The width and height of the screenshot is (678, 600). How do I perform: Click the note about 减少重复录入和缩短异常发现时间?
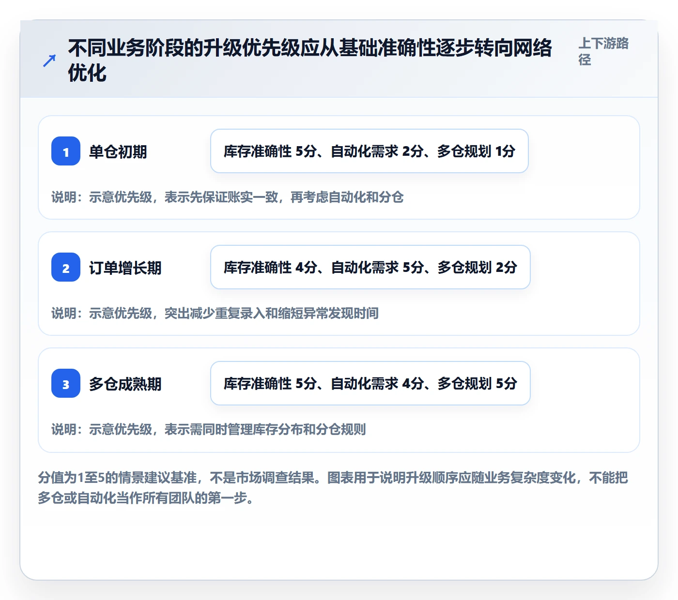pyautogui.click(x=215, y=313)
